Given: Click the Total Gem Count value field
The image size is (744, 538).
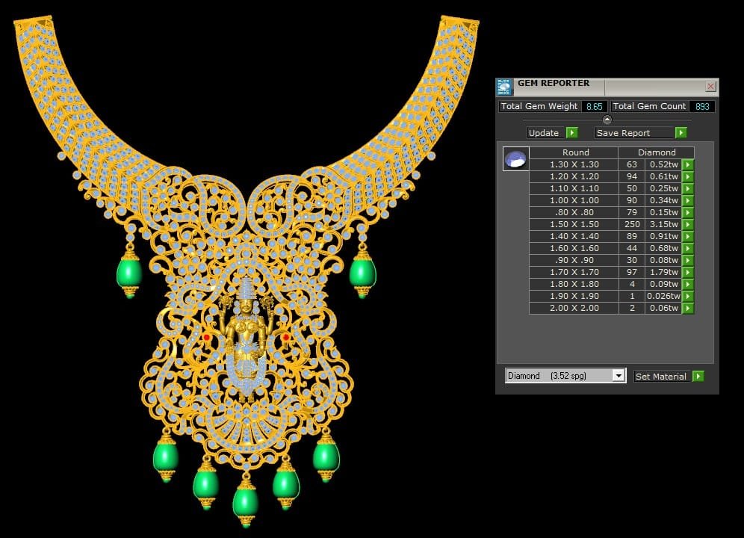Looking at the screenshot, I should [x=702, y=107].
